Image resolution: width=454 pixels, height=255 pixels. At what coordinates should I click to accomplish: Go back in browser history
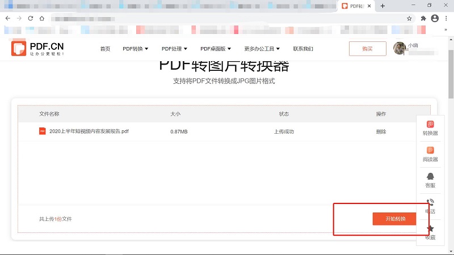[8, 18]
